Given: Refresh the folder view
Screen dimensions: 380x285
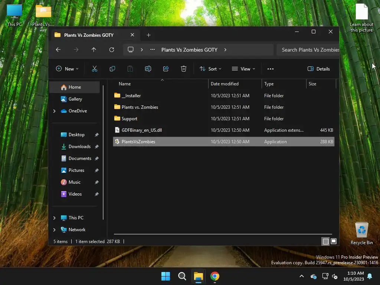Looking at the screenshot, I should pyautogui.click(x=111, y=50).
